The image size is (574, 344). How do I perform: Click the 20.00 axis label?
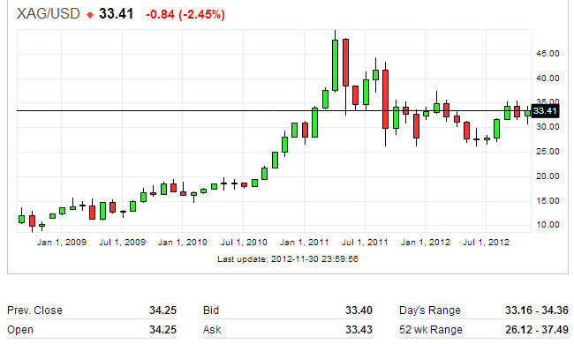(548, 176)
